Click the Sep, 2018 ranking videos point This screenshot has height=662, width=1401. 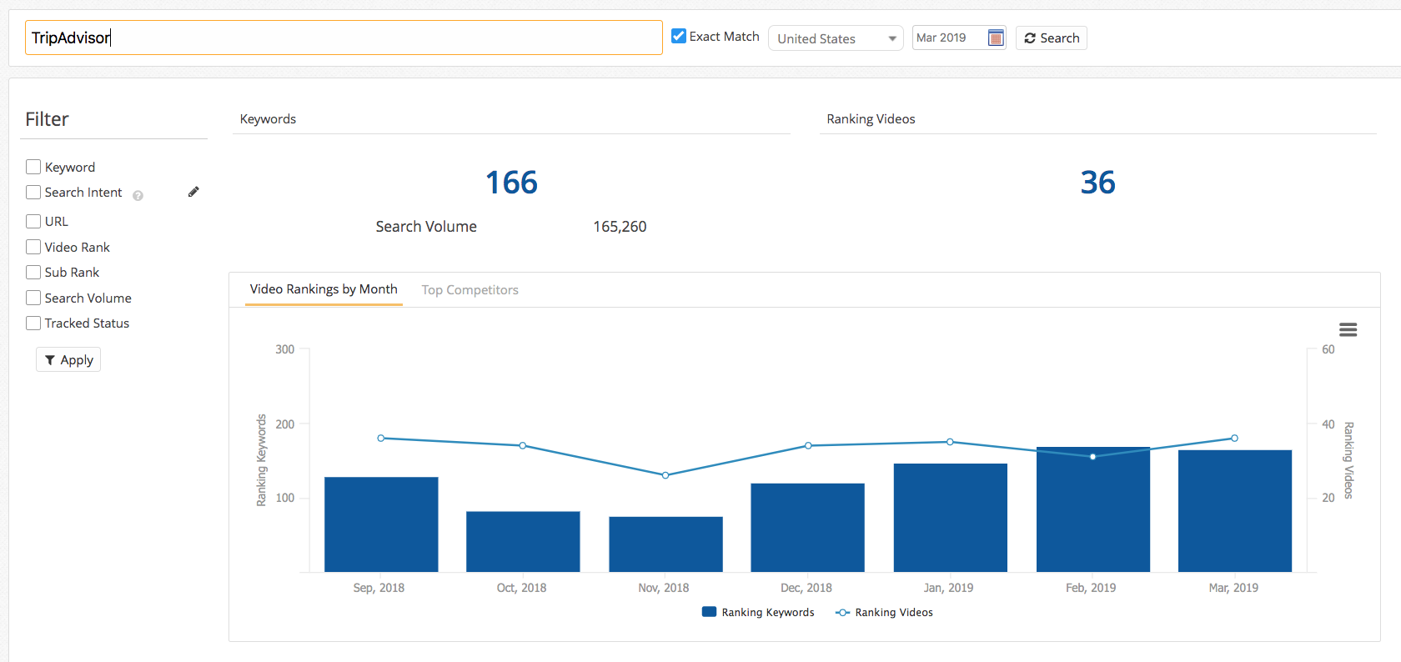(x=381, y=438)
